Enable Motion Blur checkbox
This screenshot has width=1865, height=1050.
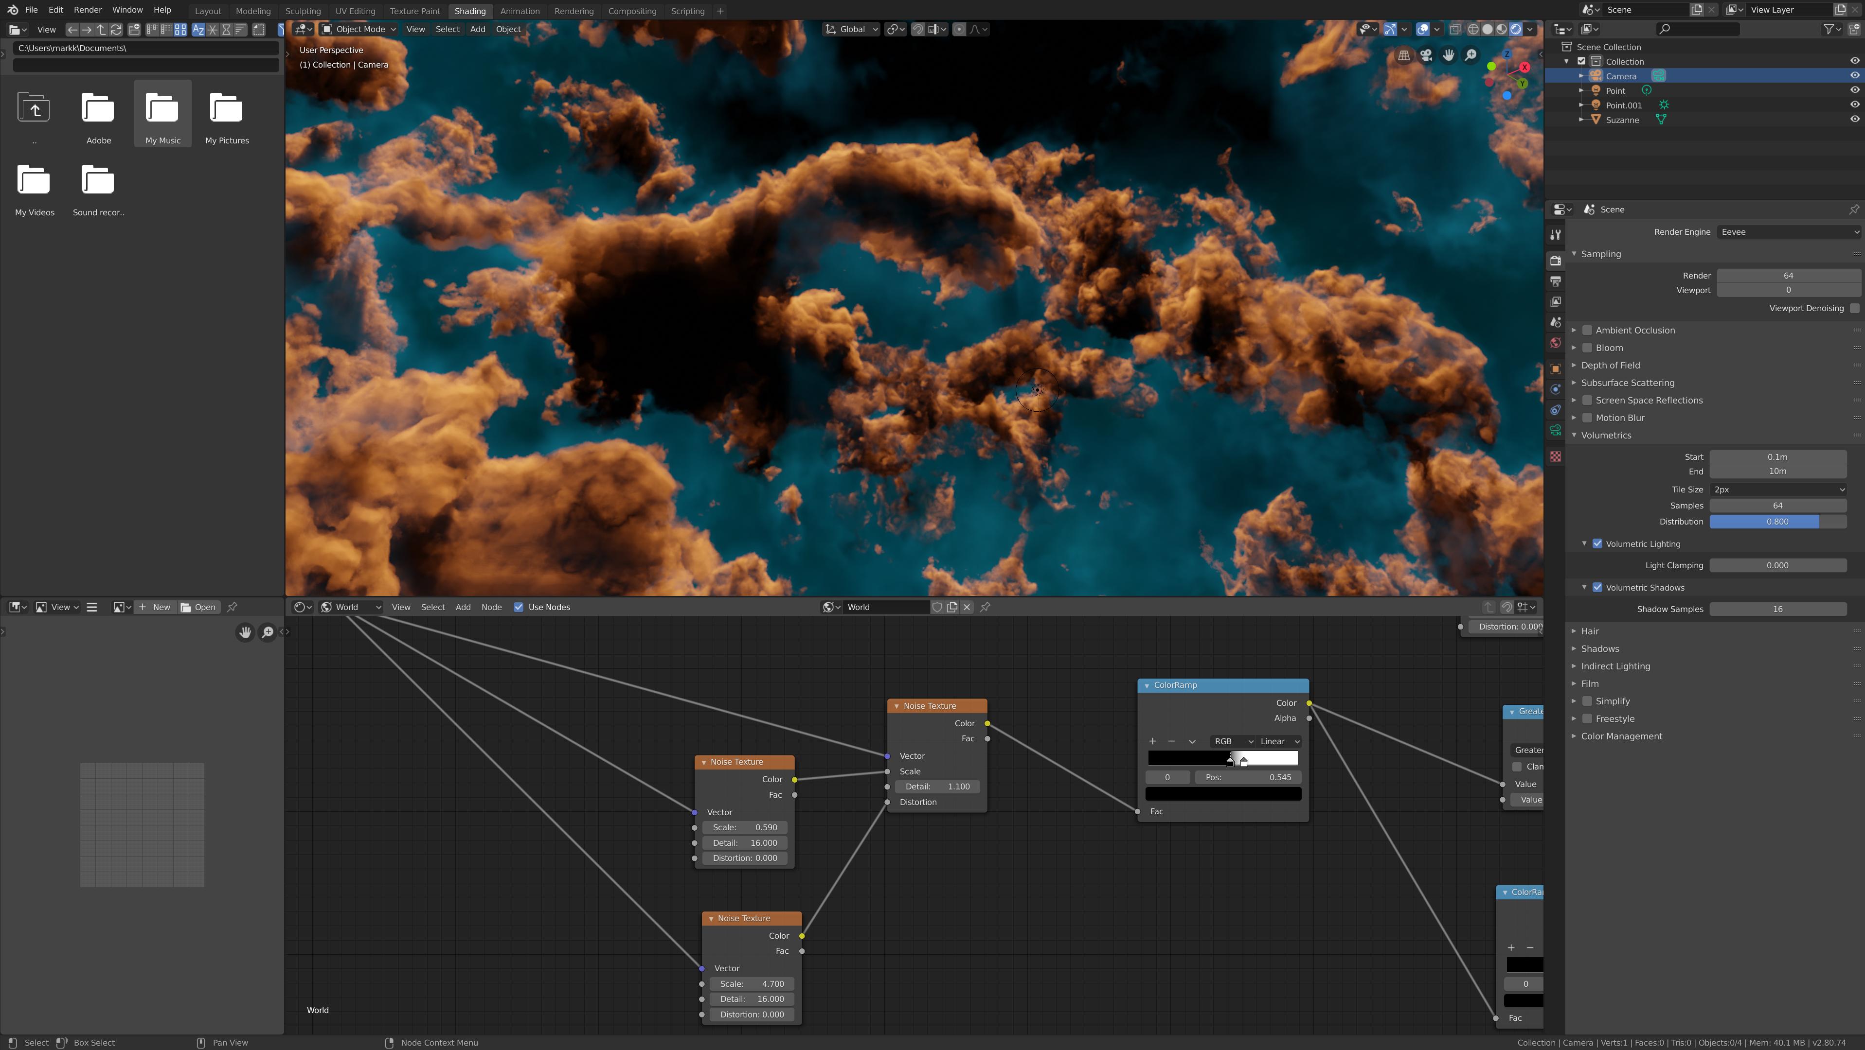tap(1587, 418)
